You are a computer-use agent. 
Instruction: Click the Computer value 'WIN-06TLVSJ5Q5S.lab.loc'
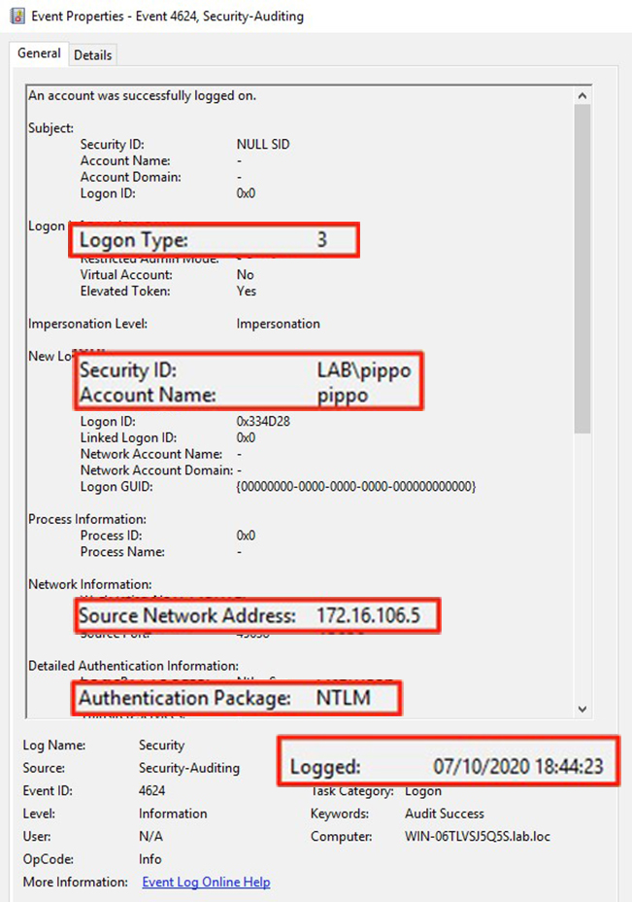click(478, 837)
